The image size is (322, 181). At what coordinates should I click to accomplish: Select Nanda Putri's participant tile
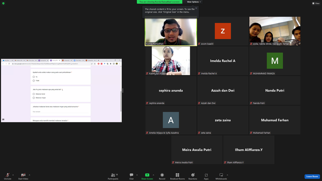(x=275, y=90)
